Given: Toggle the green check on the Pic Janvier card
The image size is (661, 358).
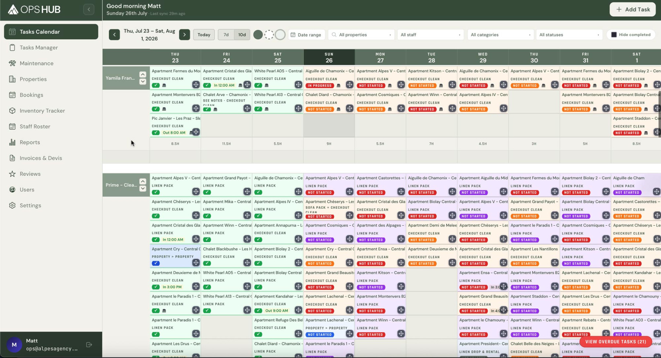Looking at the screenshot, I should tap(156, 133).
